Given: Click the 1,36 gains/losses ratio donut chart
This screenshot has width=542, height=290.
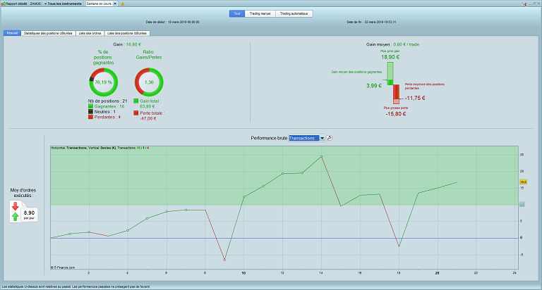Looking at the screenshot, I should 149,82.
